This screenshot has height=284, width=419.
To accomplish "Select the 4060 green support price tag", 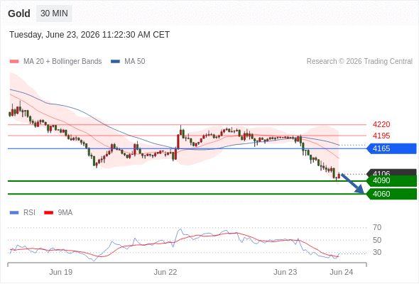I will click(391, 194).
